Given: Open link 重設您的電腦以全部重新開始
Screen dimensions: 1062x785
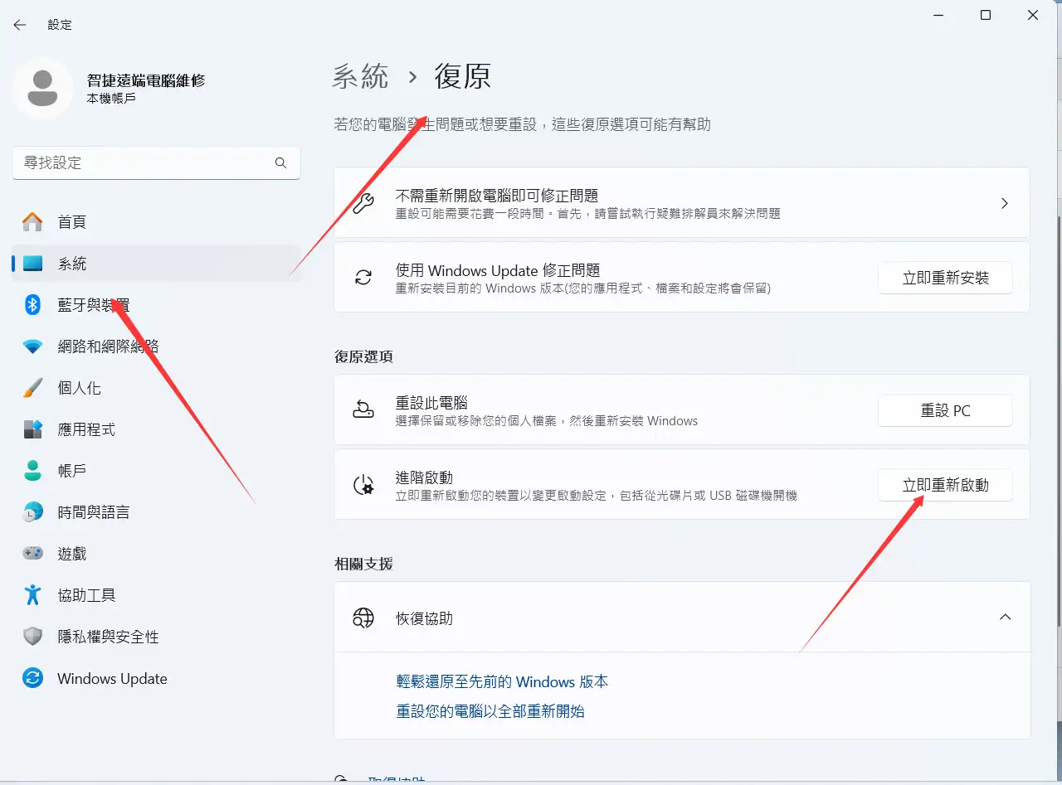Looking at the screenshot, I should click(x=490, y=711).
